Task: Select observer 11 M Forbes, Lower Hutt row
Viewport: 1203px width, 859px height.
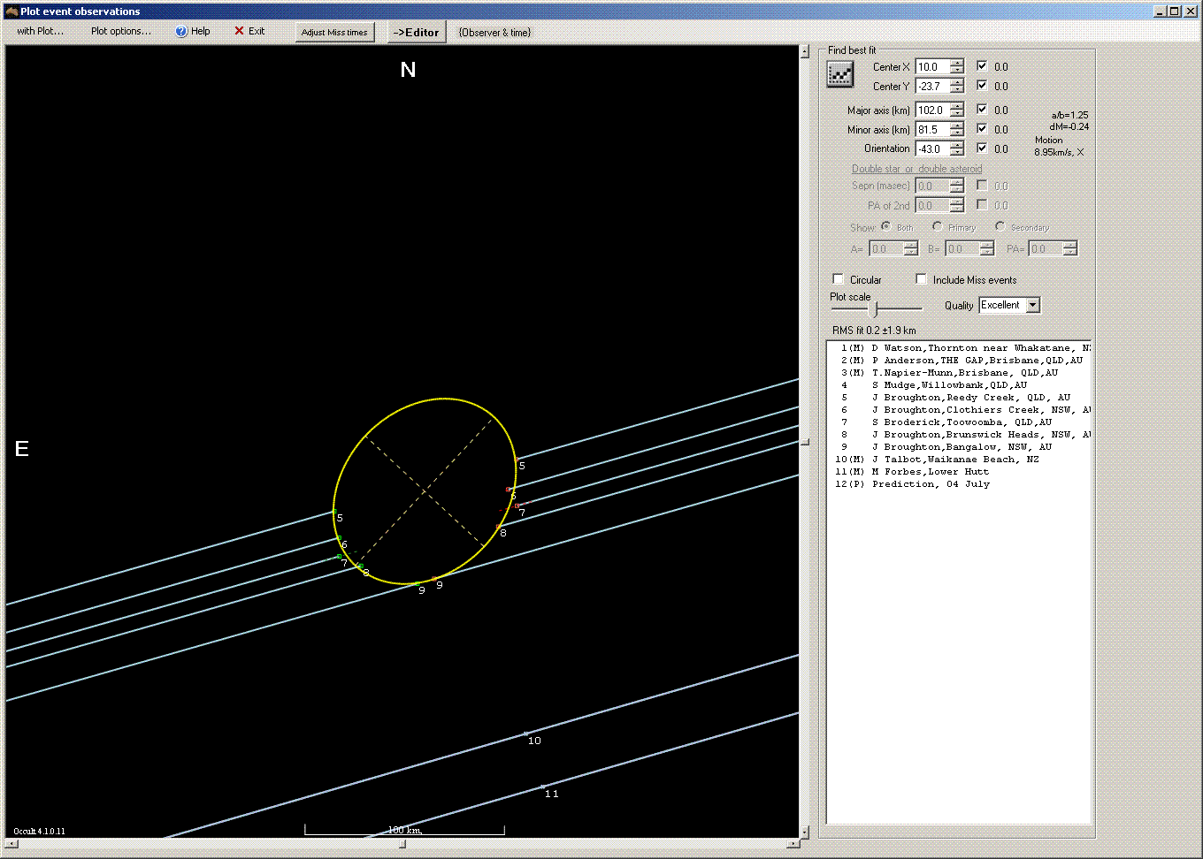Action: click(x=959, y=472)
